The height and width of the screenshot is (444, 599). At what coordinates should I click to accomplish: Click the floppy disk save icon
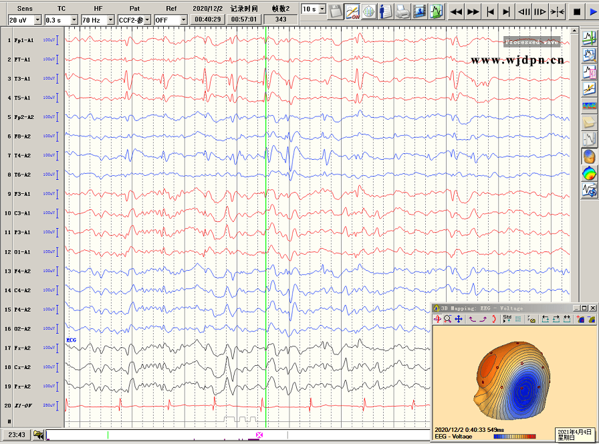(336, 11)
